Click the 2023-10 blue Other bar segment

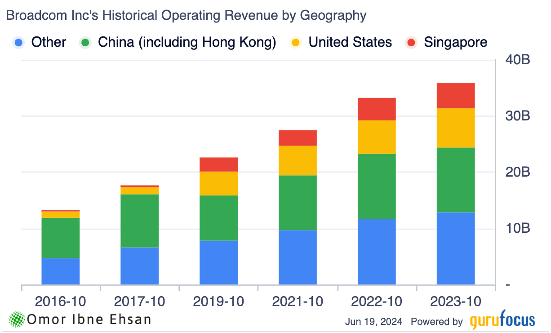point(456,249)
